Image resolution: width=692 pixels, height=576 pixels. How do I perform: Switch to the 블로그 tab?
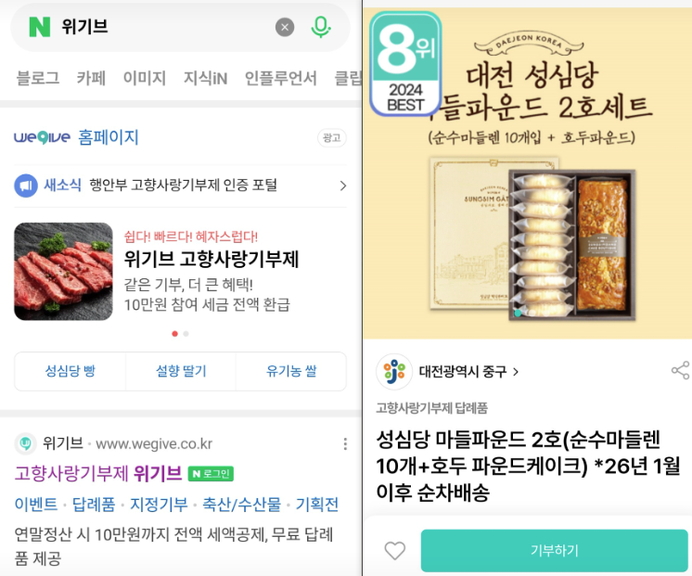[38, 78]
